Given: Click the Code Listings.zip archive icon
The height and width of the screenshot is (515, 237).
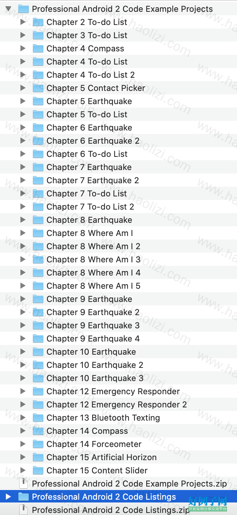Looking at the screenshot, I should tap(23, 510).
